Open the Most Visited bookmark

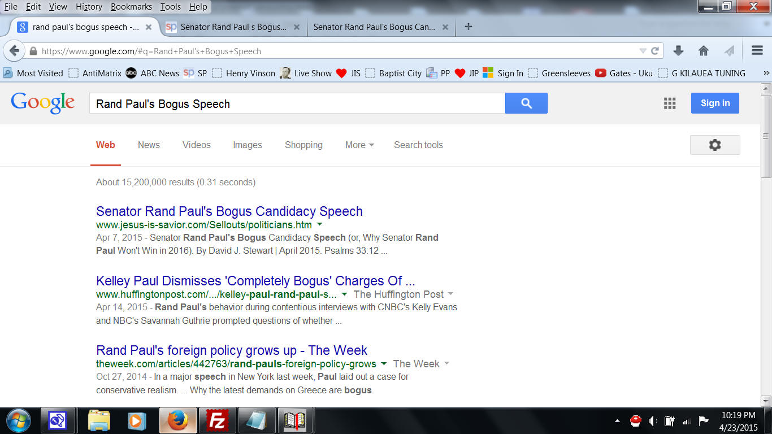point(33,73)
